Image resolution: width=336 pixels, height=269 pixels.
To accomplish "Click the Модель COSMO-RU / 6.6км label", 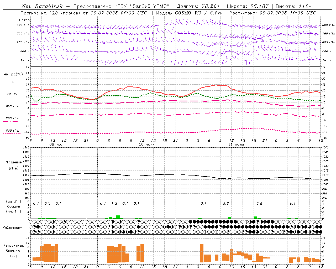I will coord(189,13).
